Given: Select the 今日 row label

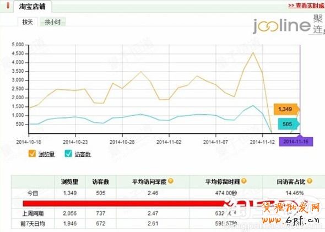Looking at the screenshot, I should pos(32,193).
